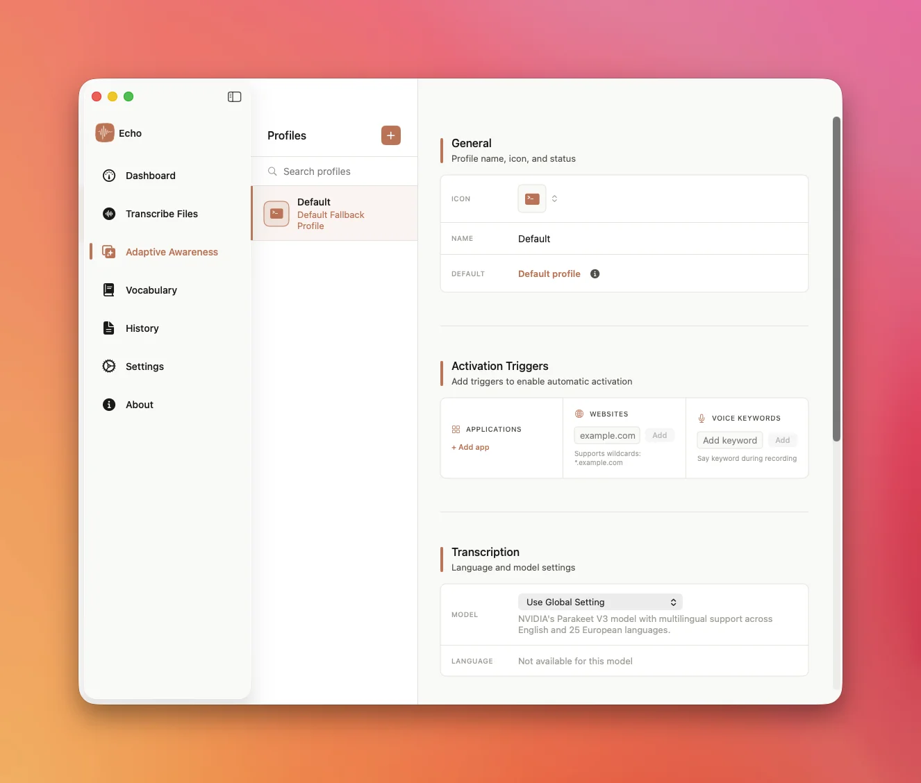Select the Default Fallback Profile row
Image resolution: width=921 pixels, height=783 pixels.
[334, 213]
